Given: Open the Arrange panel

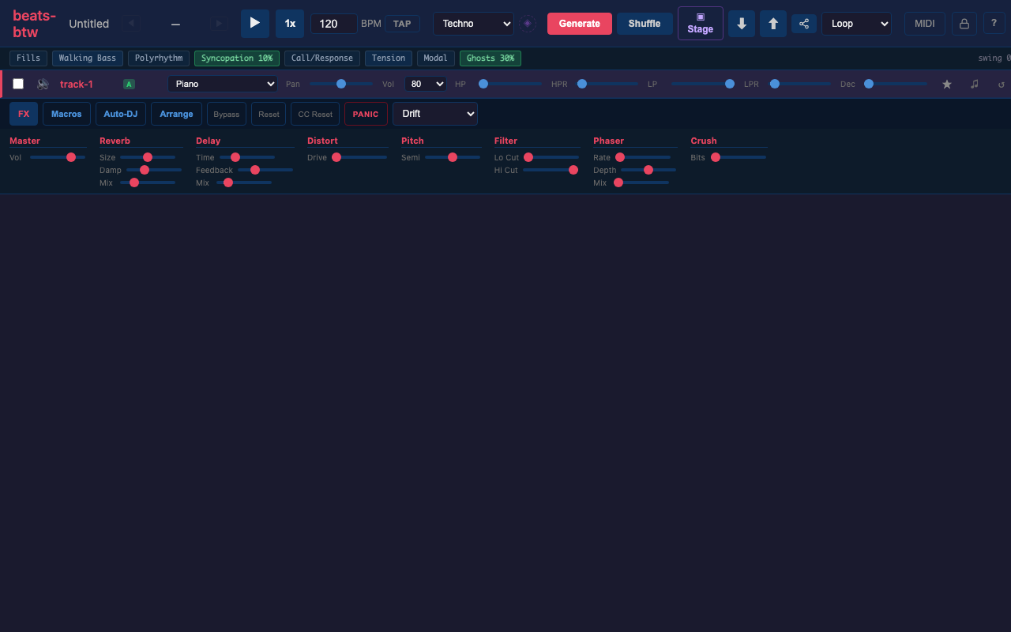Looking at the screenshot, I should tap(176, 113).
